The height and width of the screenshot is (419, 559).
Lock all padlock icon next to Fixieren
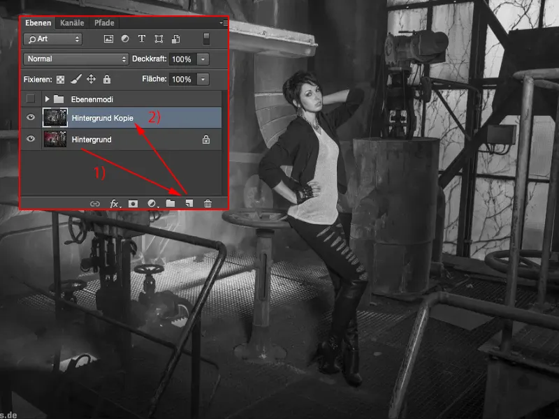click(x=107, y=79)
